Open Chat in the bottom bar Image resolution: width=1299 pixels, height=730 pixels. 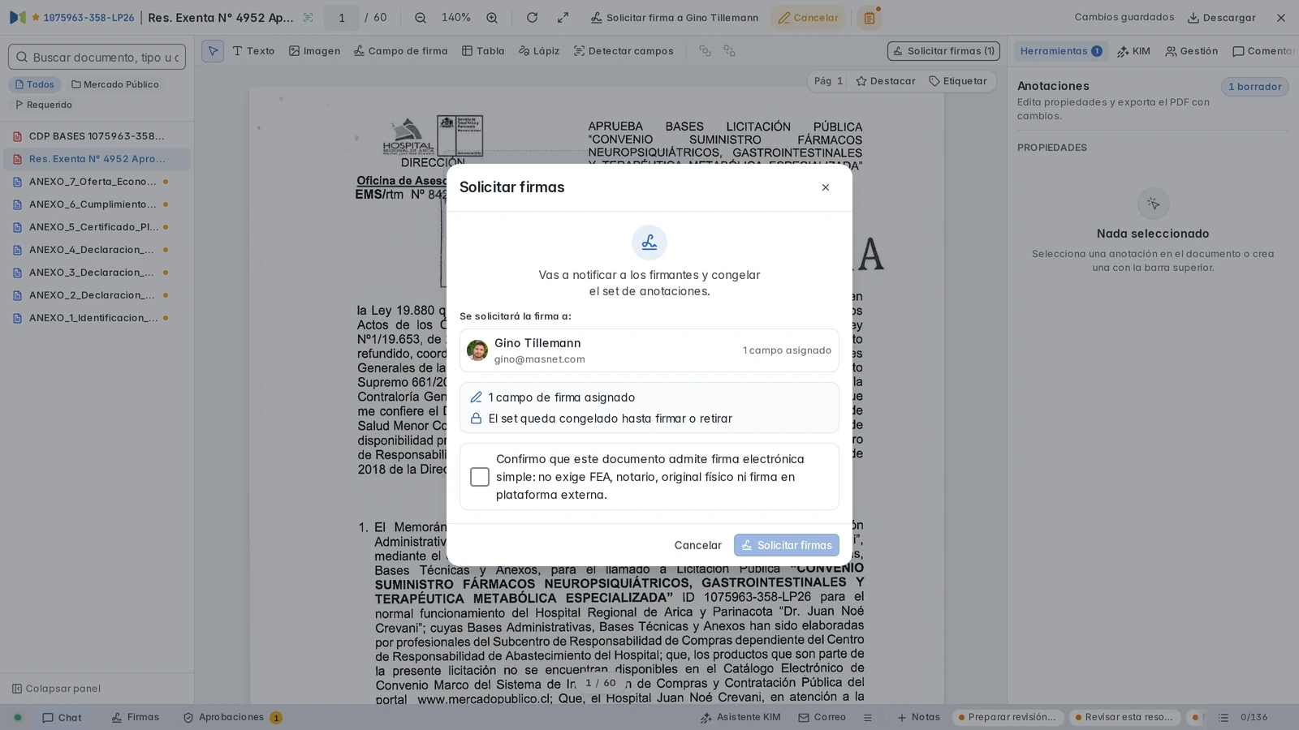coord(62,718)
